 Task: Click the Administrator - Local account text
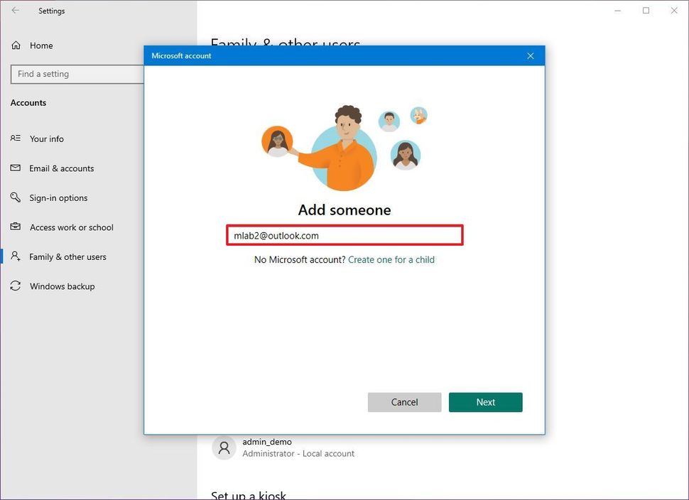point(298,453)
